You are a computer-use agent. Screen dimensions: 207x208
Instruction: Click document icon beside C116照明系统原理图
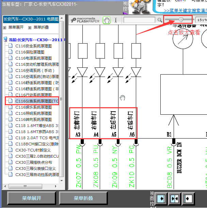click(x=11, y=113)
